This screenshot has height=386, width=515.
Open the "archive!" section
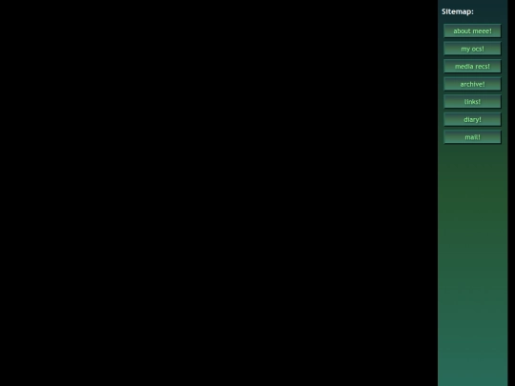[472, 84]
